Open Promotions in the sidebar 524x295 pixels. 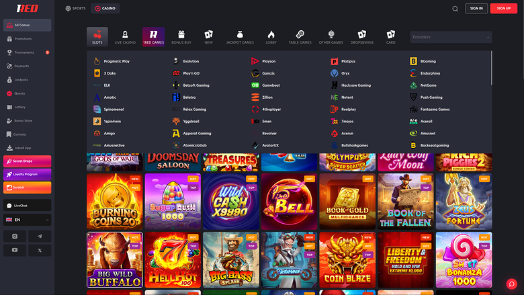[28, 39]
